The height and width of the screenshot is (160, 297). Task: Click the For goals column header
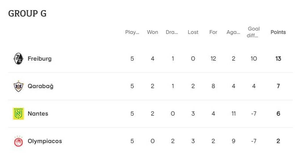click(x=213, y=32)
